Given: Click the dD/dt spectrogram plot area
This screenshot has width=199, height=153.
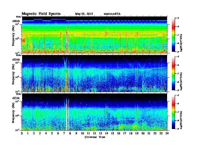Looking at the screenshot, I should 94,73.
